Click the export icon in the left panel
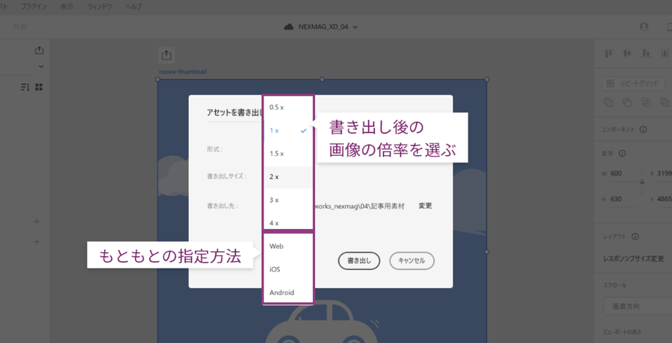 coord(39,50)
